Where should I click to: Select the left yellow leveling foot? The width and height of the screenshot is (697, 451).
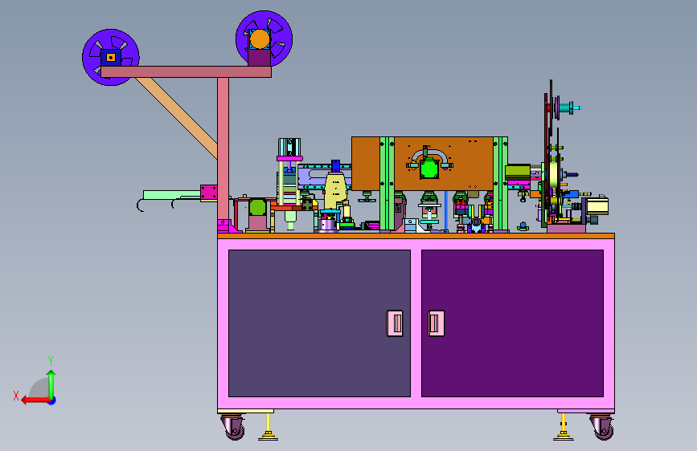(x=268, y=428)
